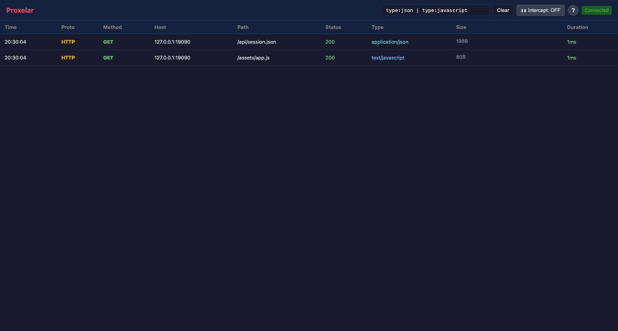Sort by the Proto column header
This screenshot has width=618, height=331.
pyautogui.click(x=68, y=27)
